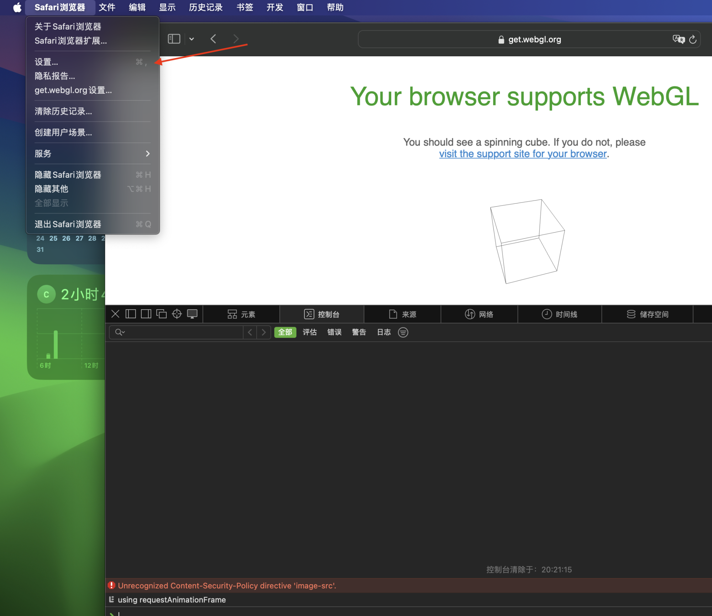Screen dimensions: 712x616
Task: Toggle the 警告 console filter
Action: click(359, 332)
